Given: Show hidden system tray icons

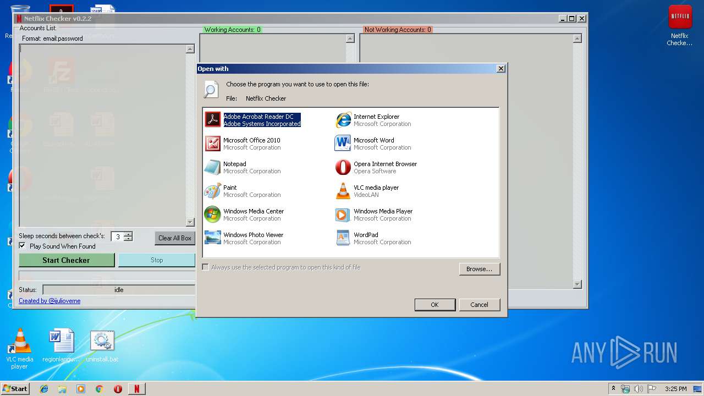Looking at the screenshot, I should (613, 389).
